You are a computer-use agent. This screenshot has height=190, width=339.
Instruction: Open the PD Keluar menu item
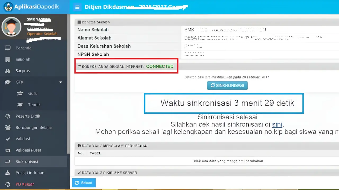[x=25, y=184]
